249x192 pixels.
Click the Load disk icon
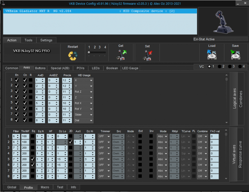click(x=212, y=55)
